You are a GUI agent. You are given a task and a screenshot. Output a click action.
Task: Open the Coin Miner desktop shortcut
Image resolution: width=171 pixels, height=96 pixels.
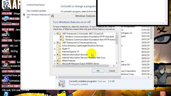click(x=6, y=20)
